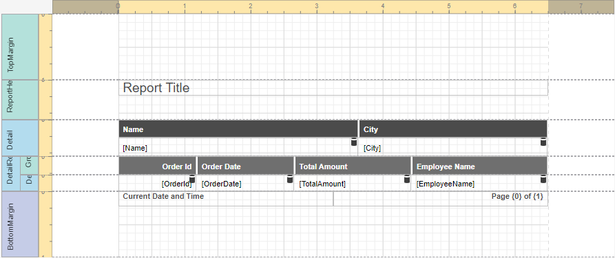
Task: Click the data binding icon on OrderDate cell
Action: [290, 179]
